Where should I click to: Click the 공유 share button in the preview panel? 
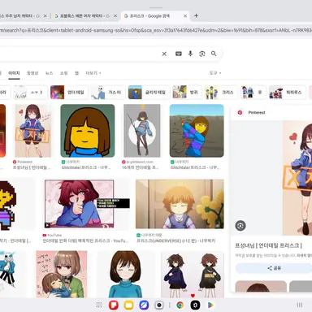point(274,268)
